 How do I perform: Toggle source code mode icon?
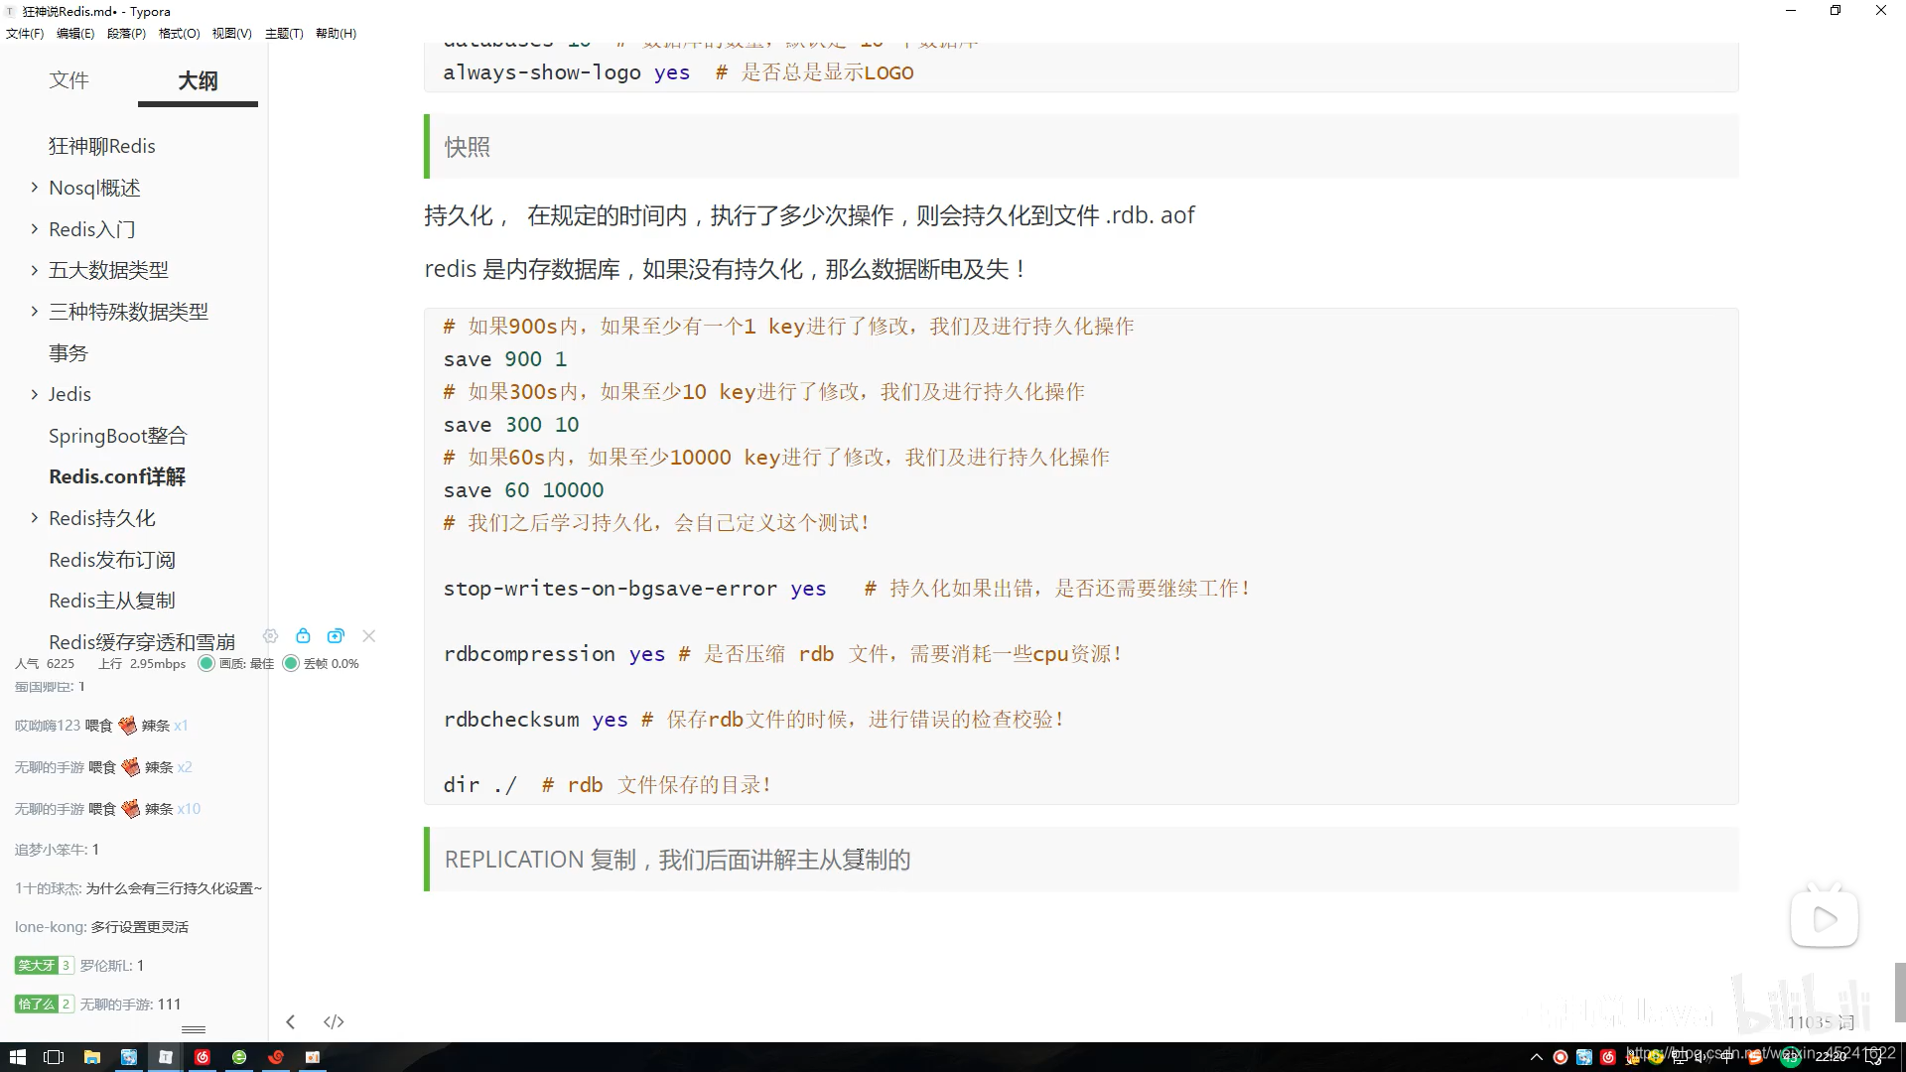(334, 1021)
